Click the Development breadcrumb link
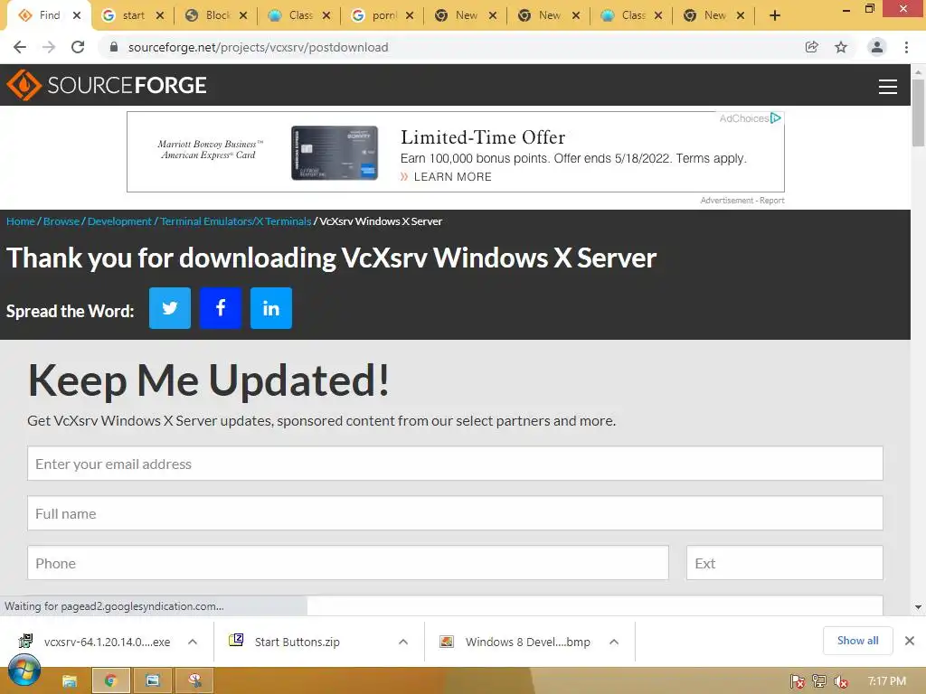Screen dimensions: 926x694 click(119, 221)
